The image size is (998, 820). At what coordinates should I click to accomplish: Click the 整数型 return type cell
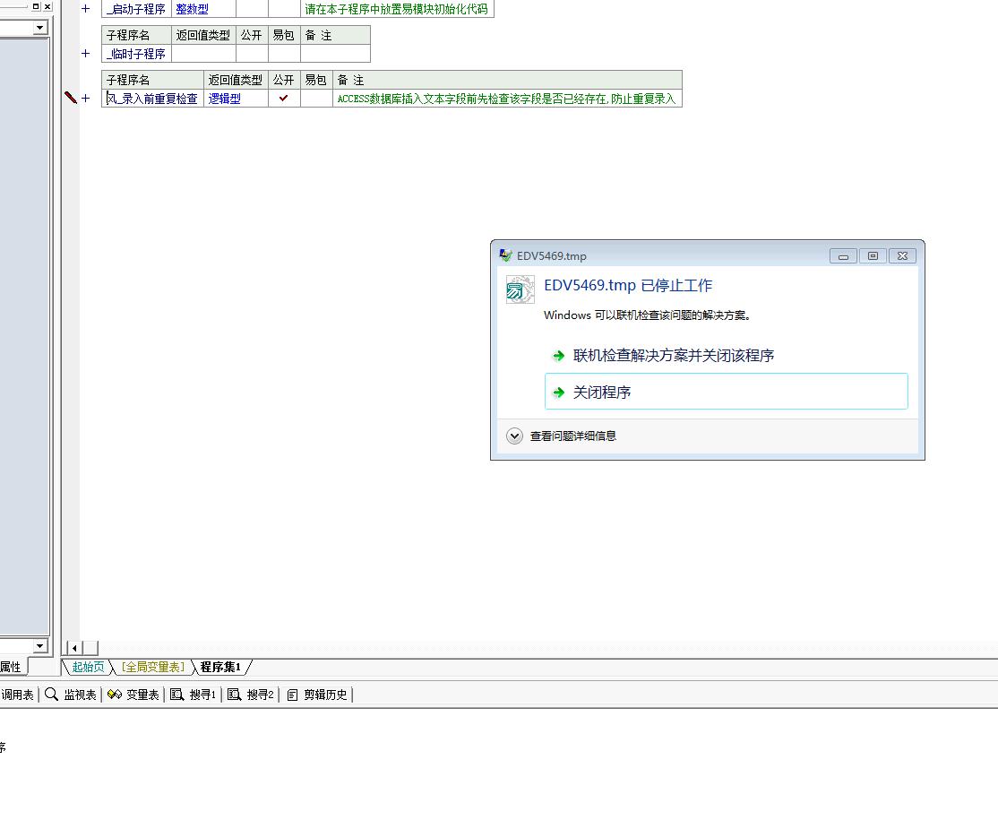click(203, 9)
